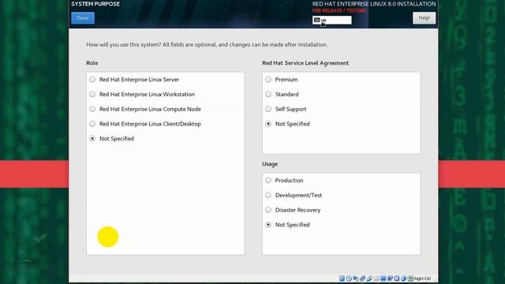Choose Standard service level agreement
Screen dimensions: 505x284
(x=282, y=95)
